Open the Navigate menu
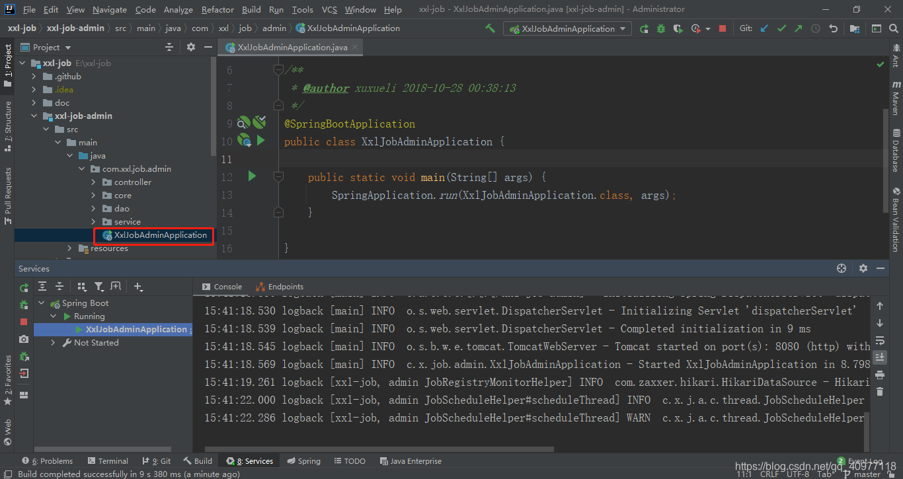This screenshot has height=479, width=903. point(110,9)
